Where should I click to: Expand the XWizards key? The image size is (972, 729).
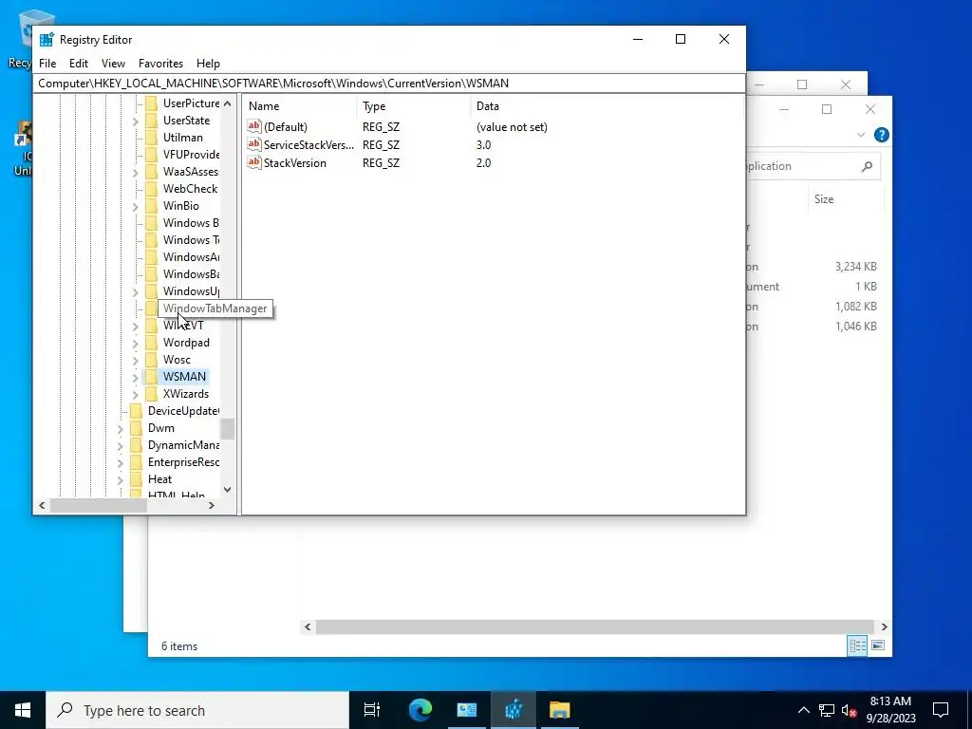click(x=136, y=394)
